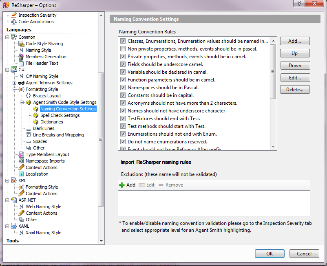
Task: Toggle Namespaces should be in Pascal checkbox
Action: coord(123,88)
